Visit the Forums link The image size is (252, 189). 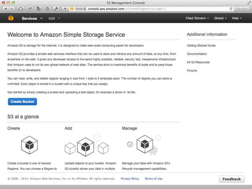coord(192,71)
